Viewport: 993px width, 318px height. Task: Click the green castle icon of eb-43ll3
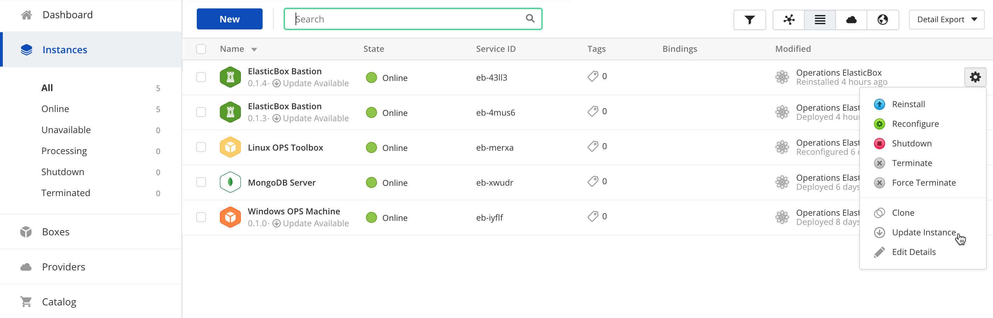pyautogui.click(x=230, y=77)
